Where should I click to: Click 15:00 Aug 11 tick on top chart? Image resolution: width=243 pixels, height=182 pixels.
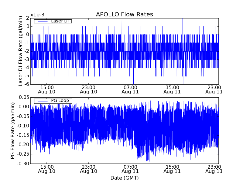click(x=172, y=89)
